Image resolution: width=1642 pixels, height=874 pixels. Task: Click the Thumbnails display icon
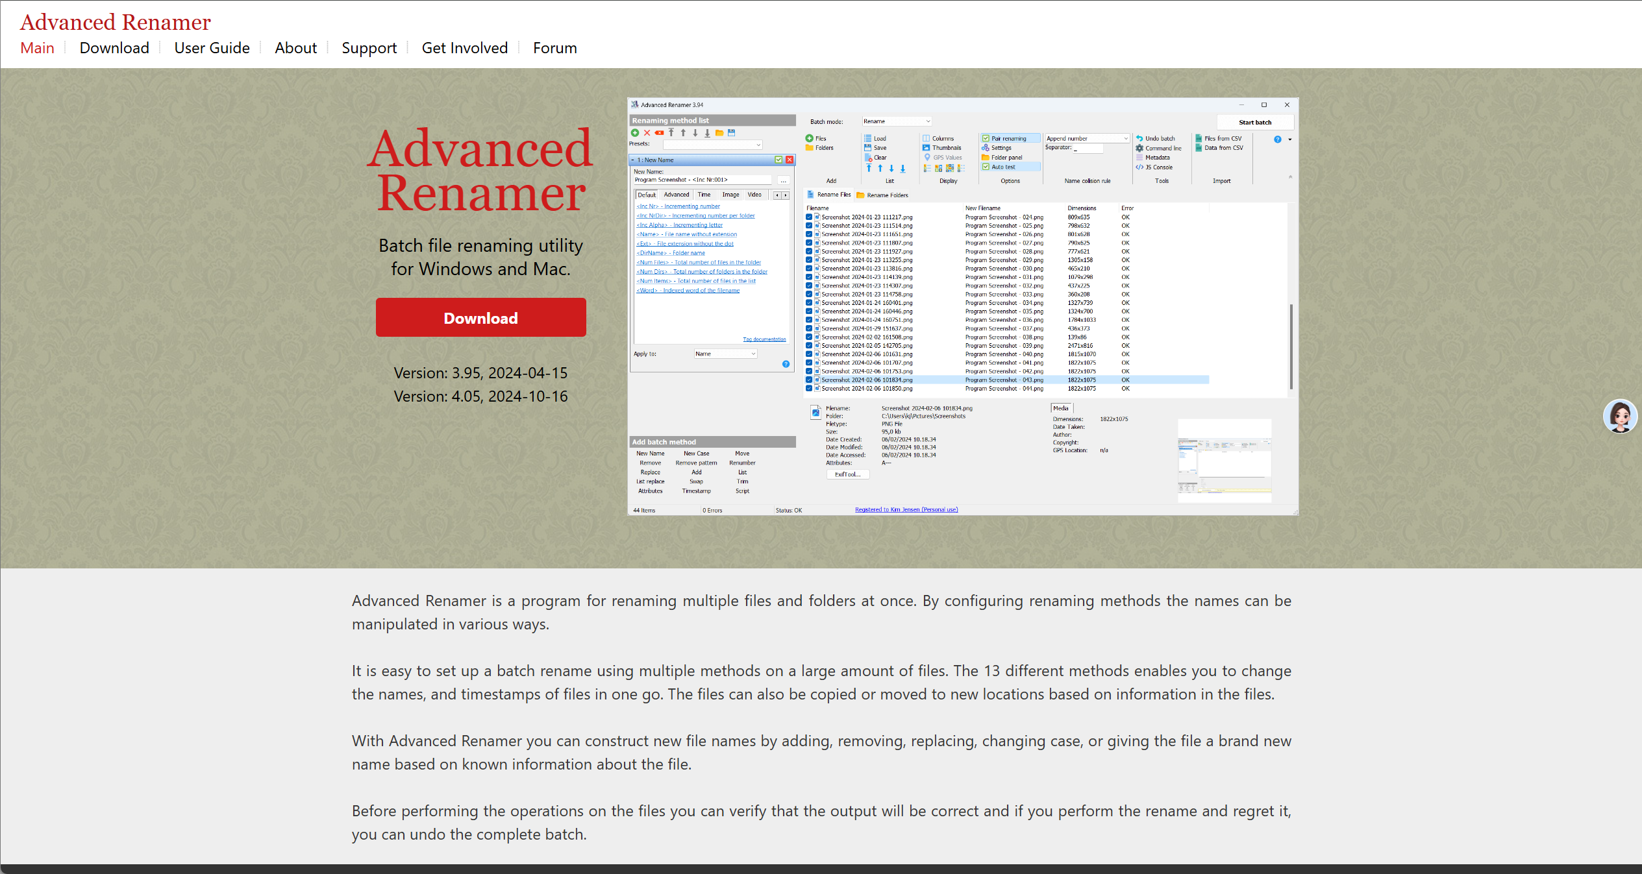click(927, 148)
